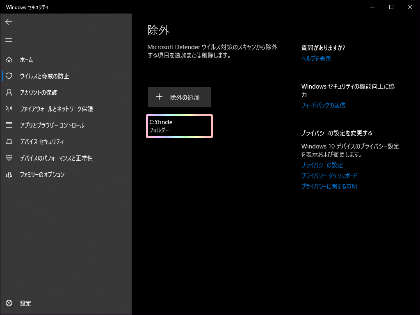Open プライバシーの設定 link
The height and width of the screenshot is (315, 420).
tap(322, 165)
